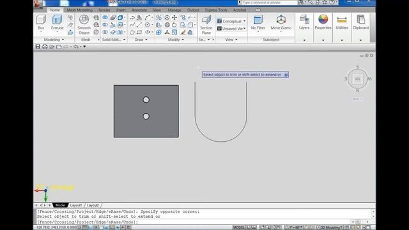
Task: Click the keyword search input field
Action: point(269,3)
